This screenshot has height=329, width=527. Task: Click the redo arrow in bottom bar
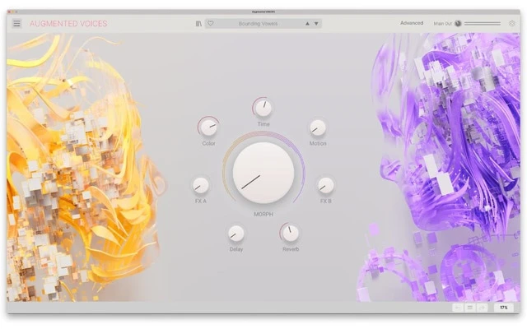coord(482,308)
